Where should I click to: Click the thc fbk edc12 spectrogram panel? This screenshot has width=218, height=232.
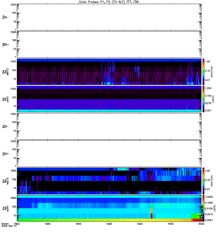(x=109, y=181)
